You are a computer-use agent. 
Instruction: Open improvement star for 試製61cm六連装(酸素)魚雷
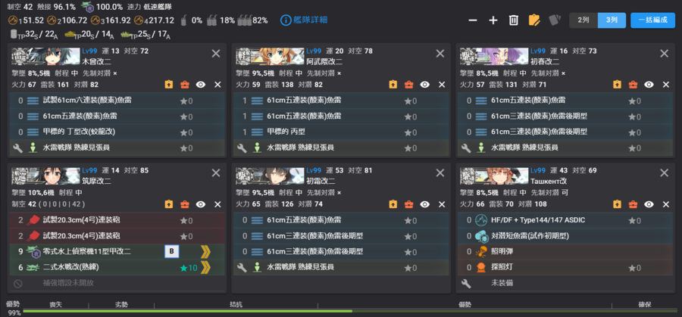[x=186, y=101]
